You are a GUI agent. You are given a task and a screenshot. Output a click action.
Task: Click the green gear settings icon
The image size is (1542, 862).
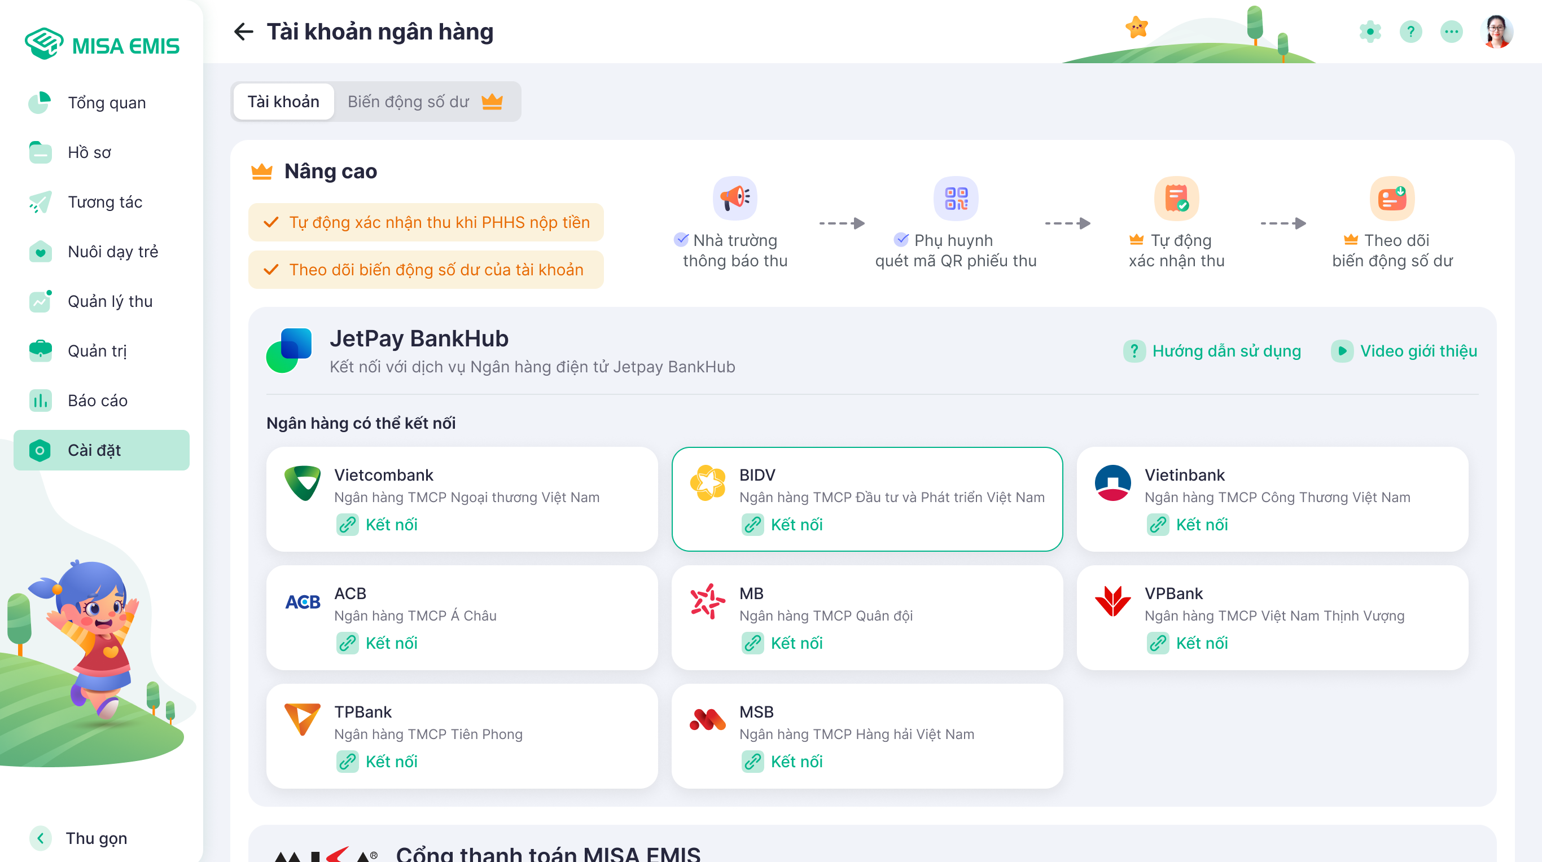(x=1370, y=32)
